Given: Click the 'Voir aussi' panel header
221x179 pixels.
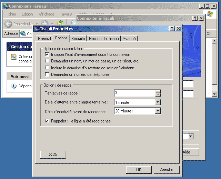Looking at the screenshot, I should coord(19,77).
